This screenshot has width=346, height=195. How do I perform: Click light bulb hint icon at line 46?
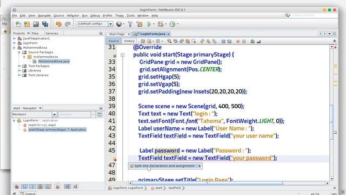[115, 159]
